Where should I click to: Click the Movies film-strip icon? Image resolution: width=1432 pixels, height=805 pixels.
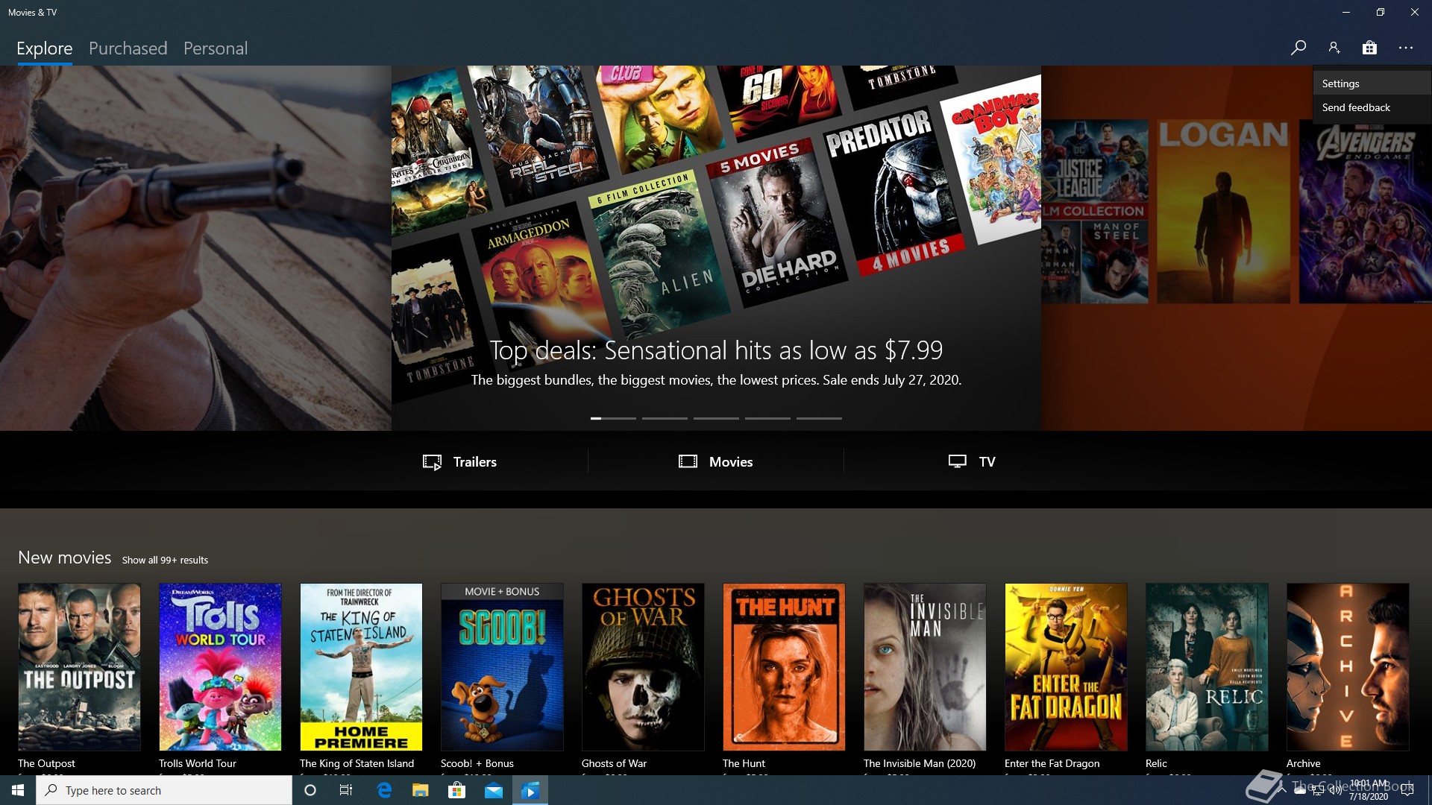point(688,461)
